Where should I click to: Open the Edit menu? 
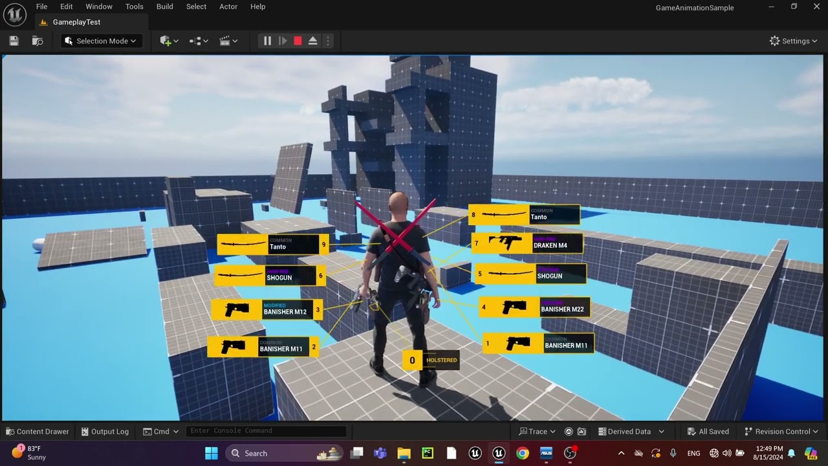[x=67, y=6]
